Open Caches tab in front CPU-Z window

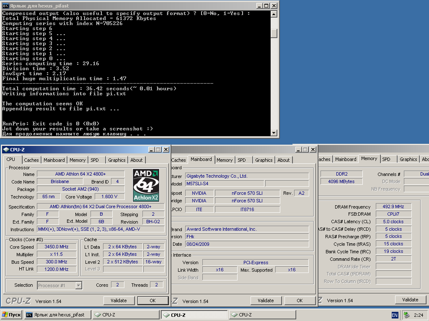tap(31, 160)
